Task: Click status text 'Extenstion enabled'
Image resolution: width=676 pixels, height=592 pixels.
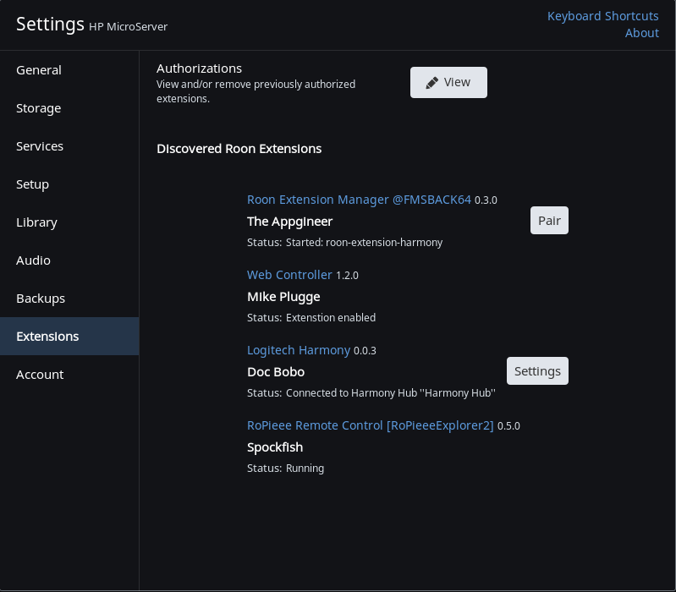Action: tap(330, 317)
